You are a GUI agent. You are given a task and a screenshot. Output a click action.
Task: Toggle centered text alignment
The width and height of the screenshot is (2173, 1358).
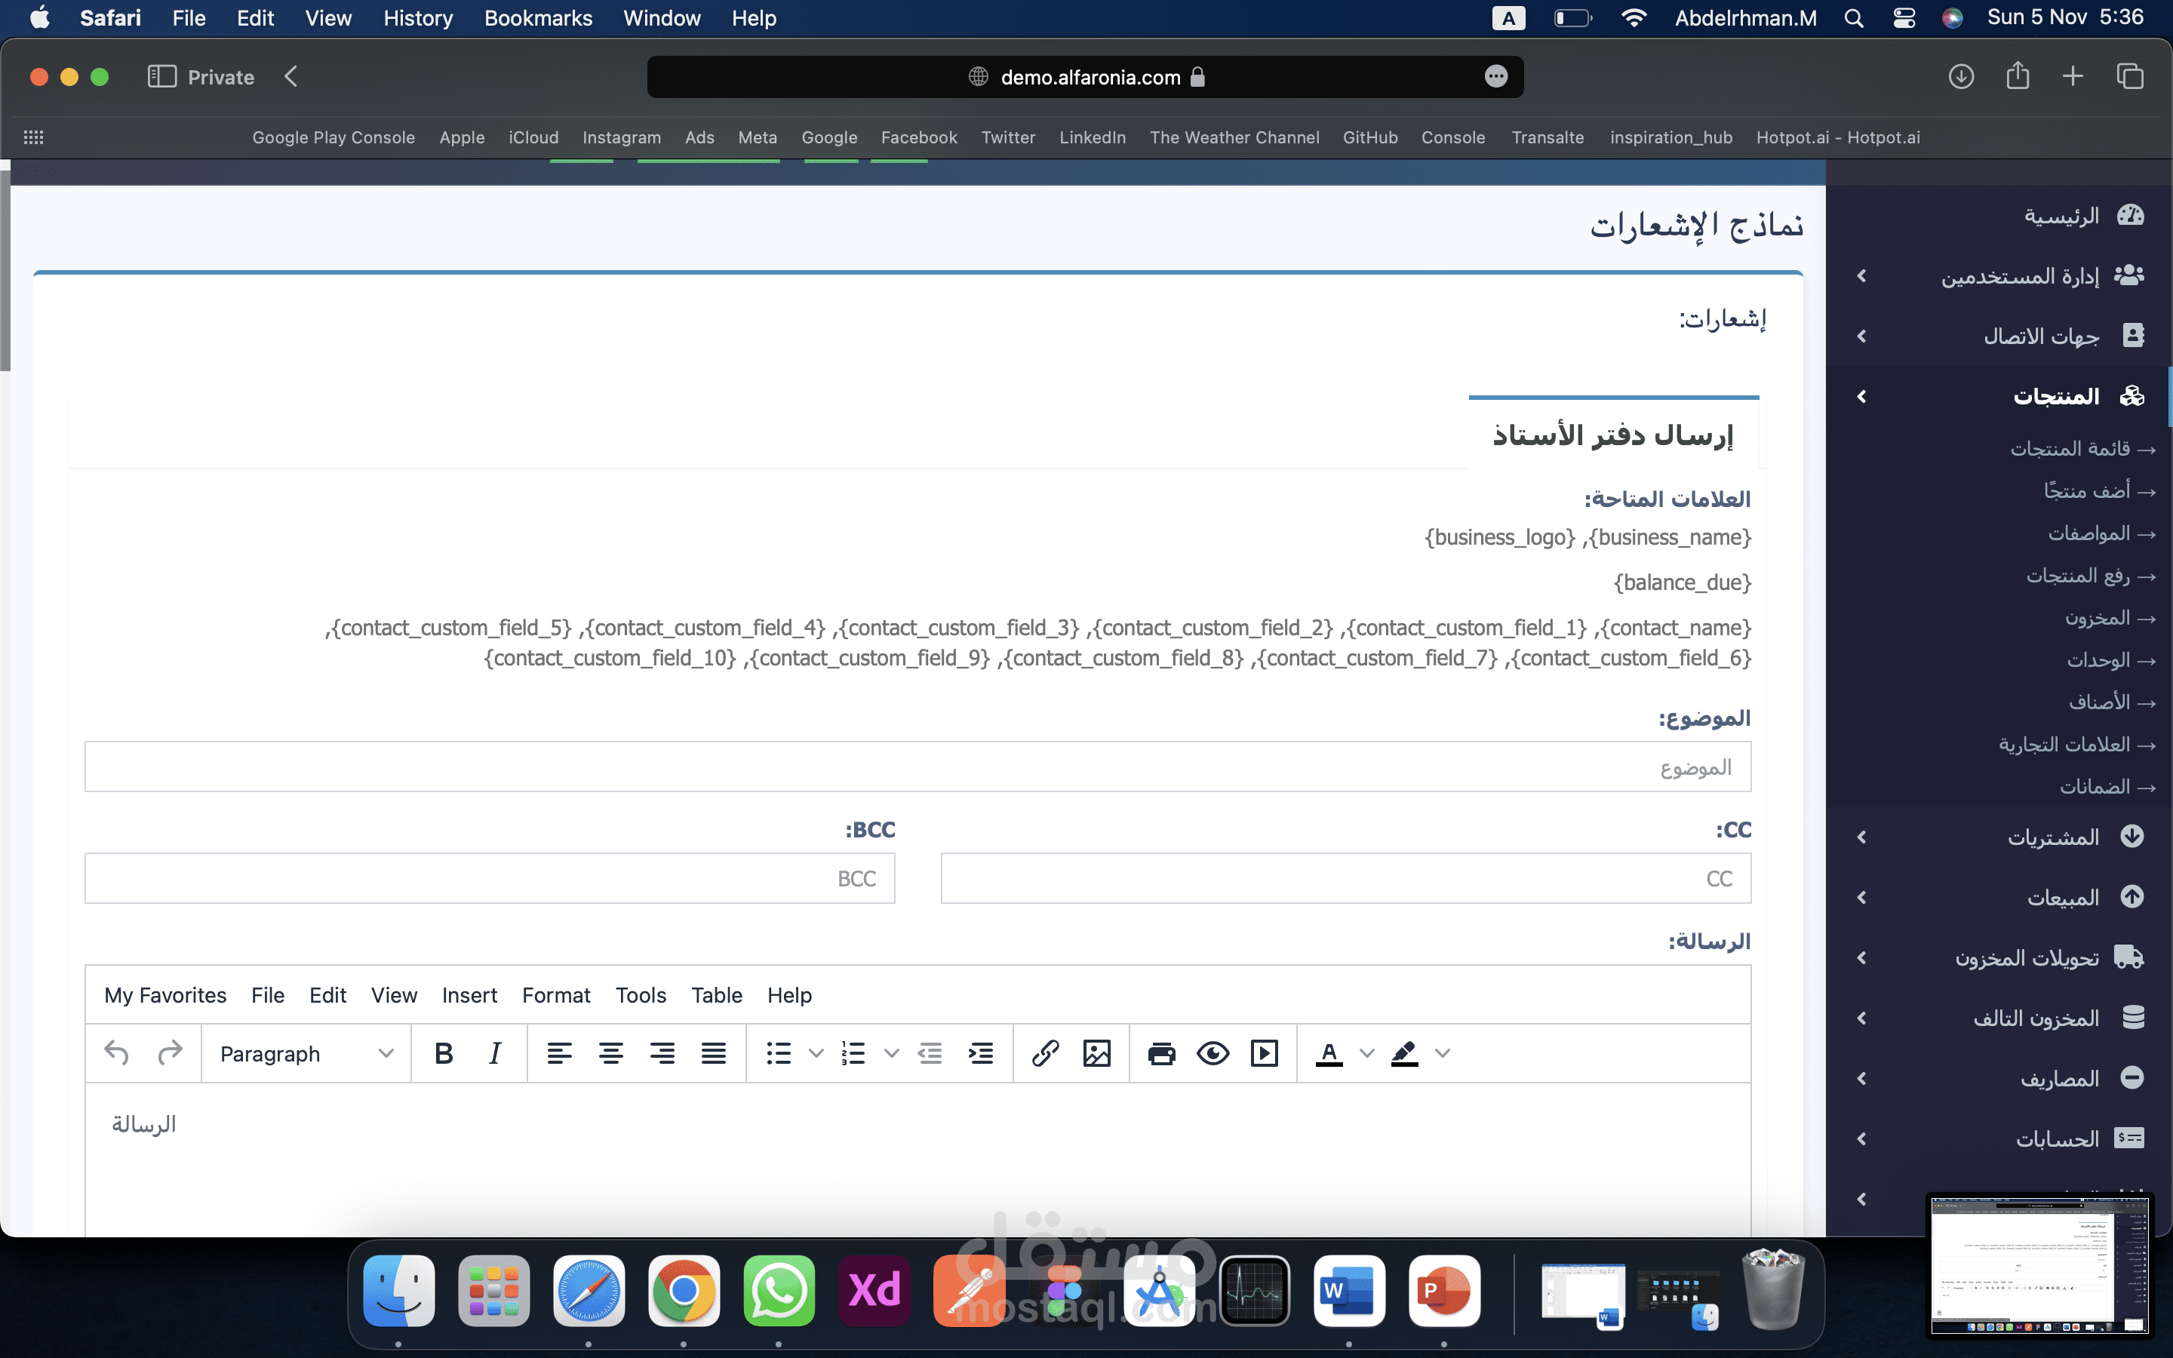pos(611,1052)
